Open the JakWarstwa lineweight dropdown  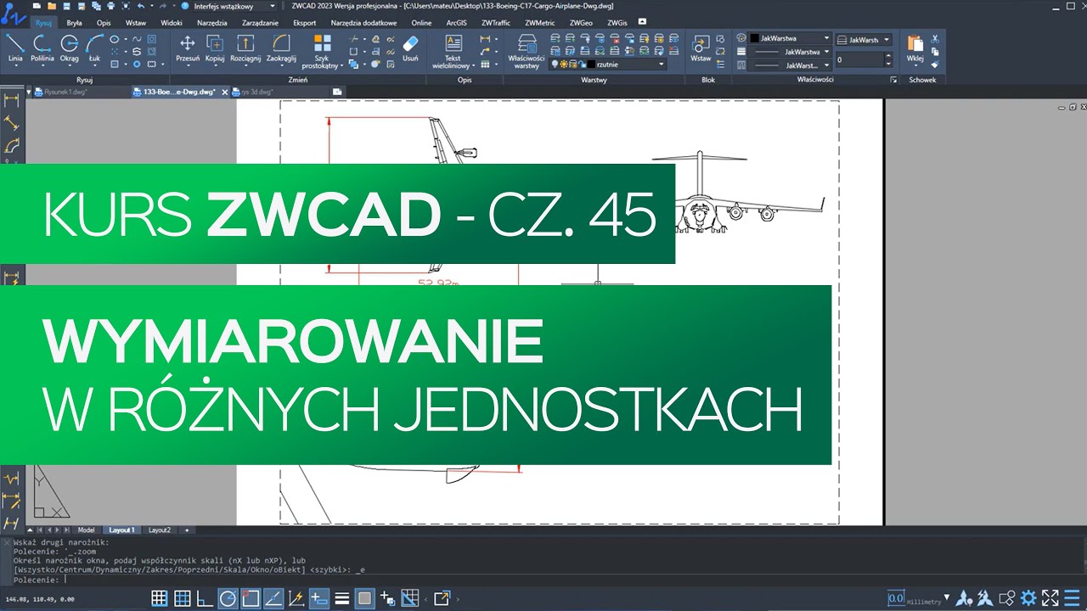790,52
